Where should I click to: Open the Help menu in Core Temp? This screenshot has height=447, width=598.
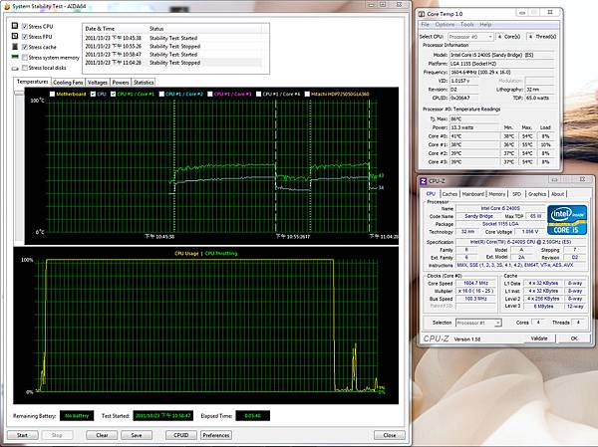coord(485,24)
